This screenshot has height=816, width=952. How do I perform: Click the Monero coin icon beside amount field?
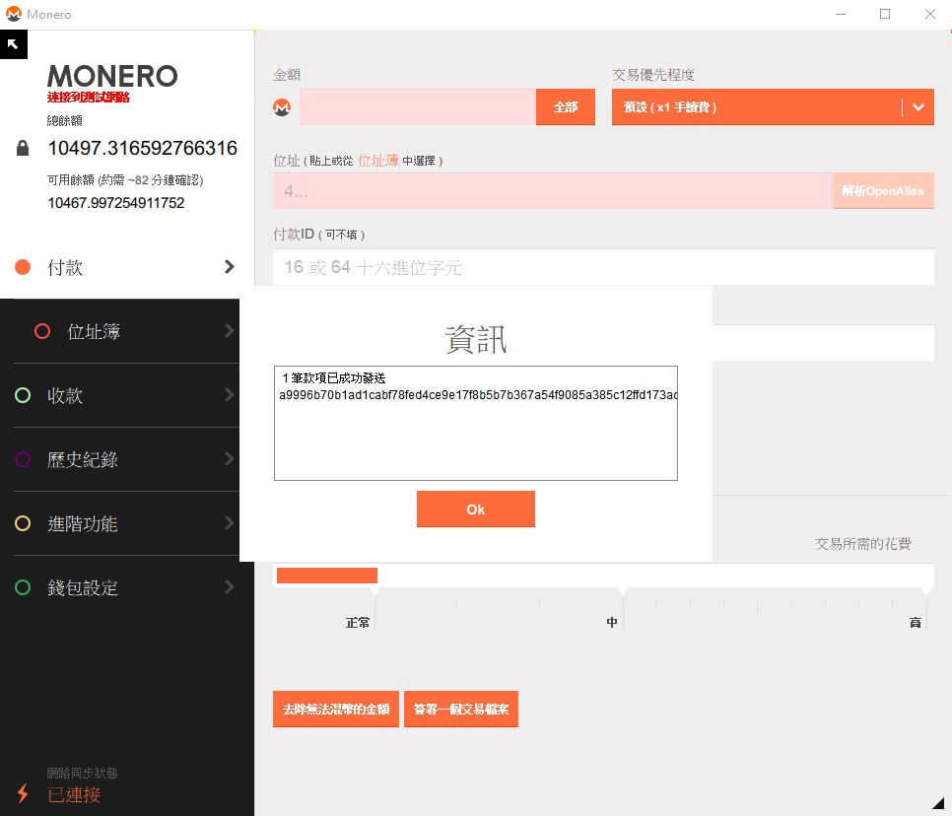click(282, 107)
